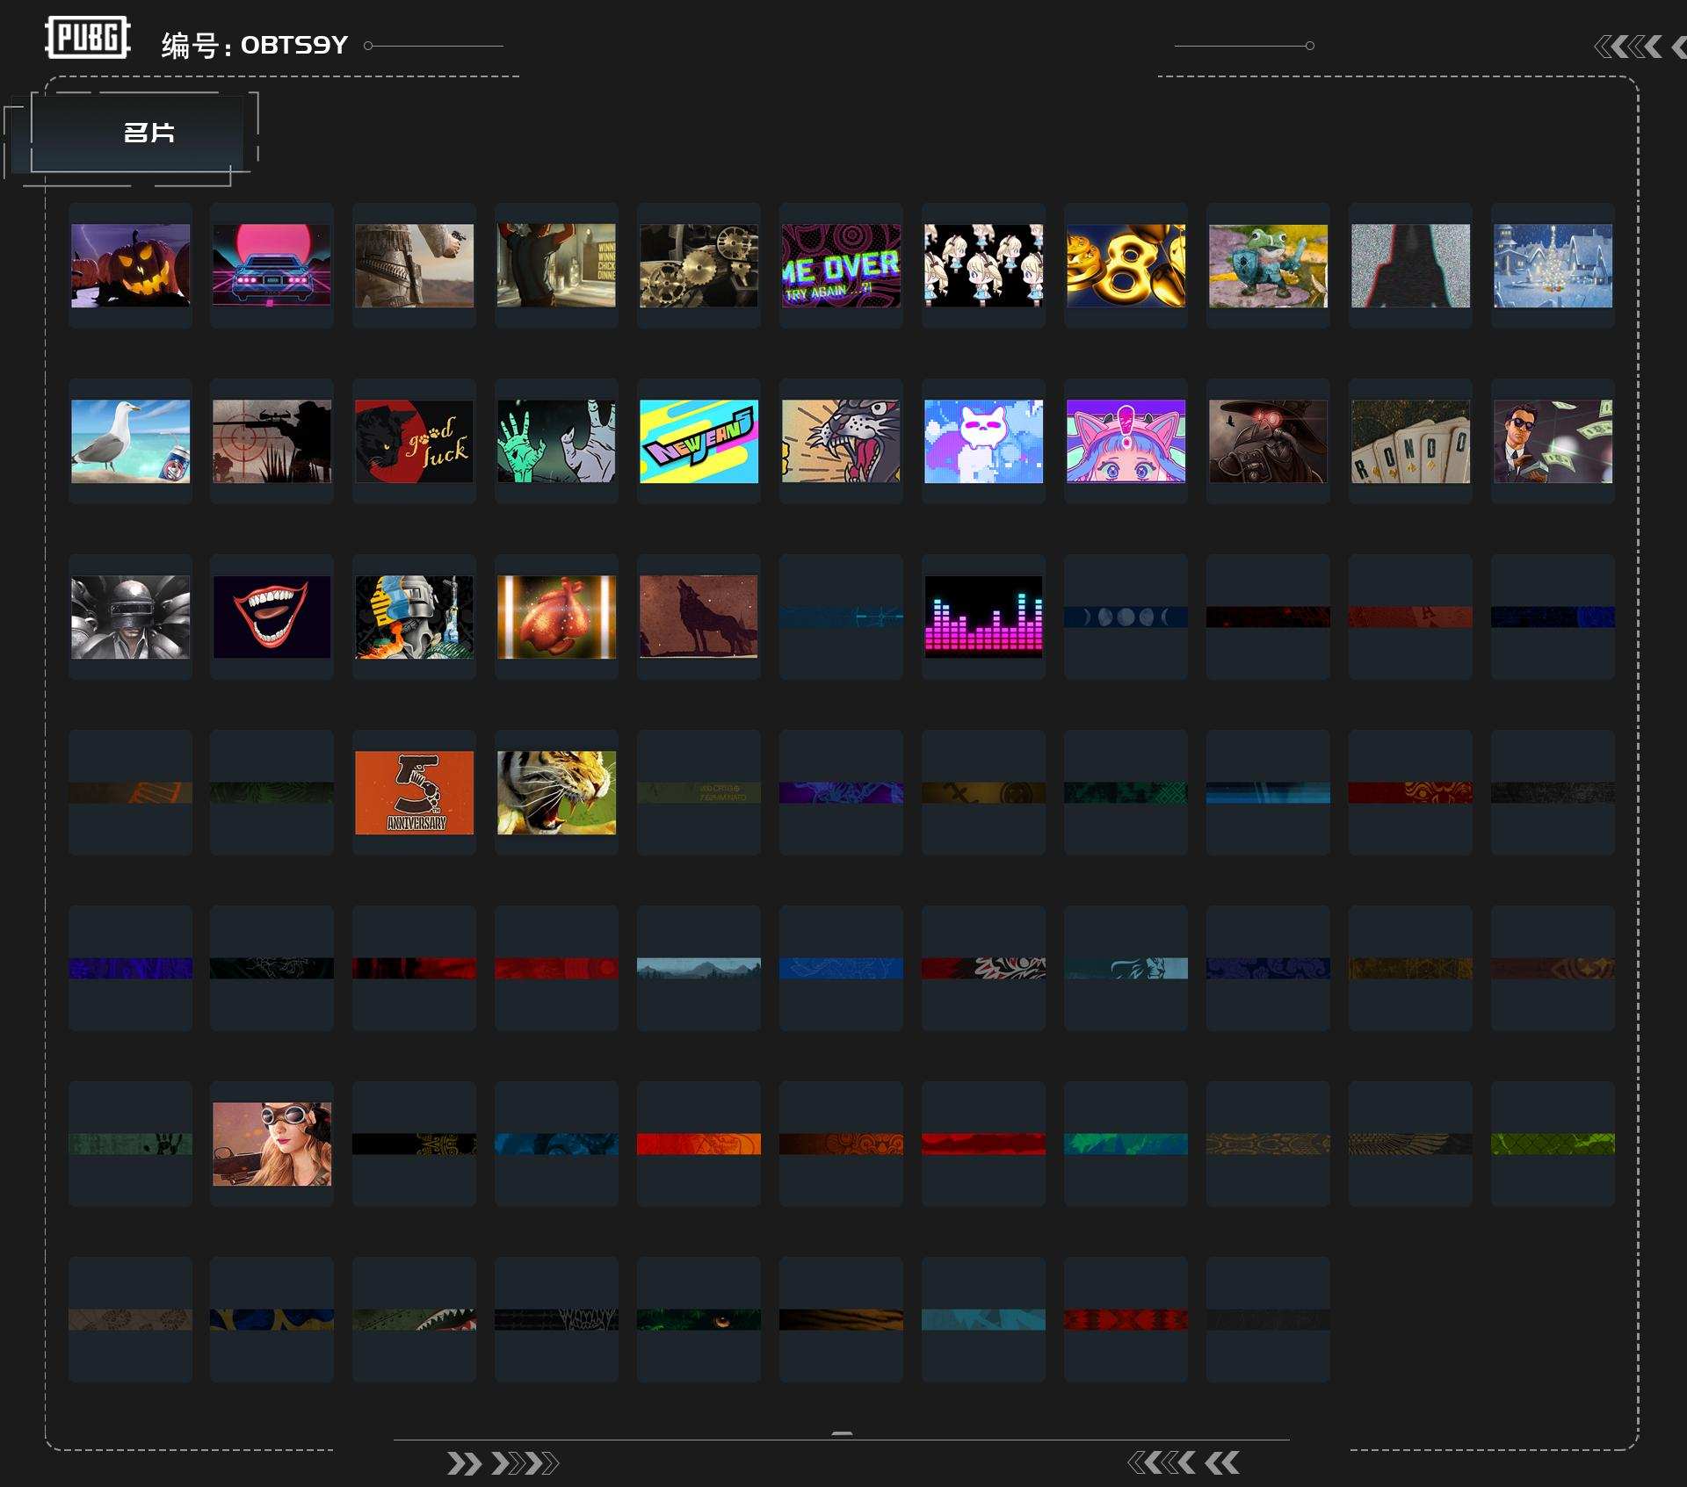The height and width of the screenshot is (1487, 1687).
Task: Pick the RONDO playing cards nameplate
Action: [x=1410, y=441]
